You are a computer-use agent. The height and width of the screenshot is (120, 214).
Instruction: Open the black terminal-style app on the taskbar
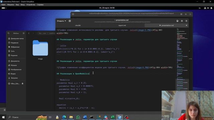click(92, 117)
